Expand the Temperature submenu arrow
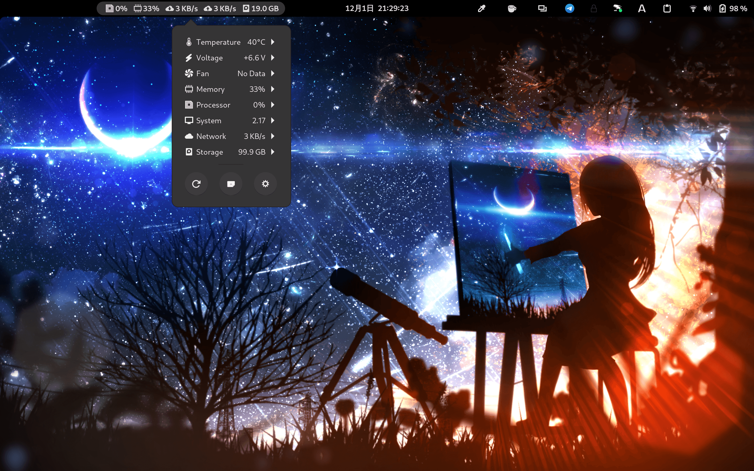This screenshot has height=471, width=754. click(273, 42)
